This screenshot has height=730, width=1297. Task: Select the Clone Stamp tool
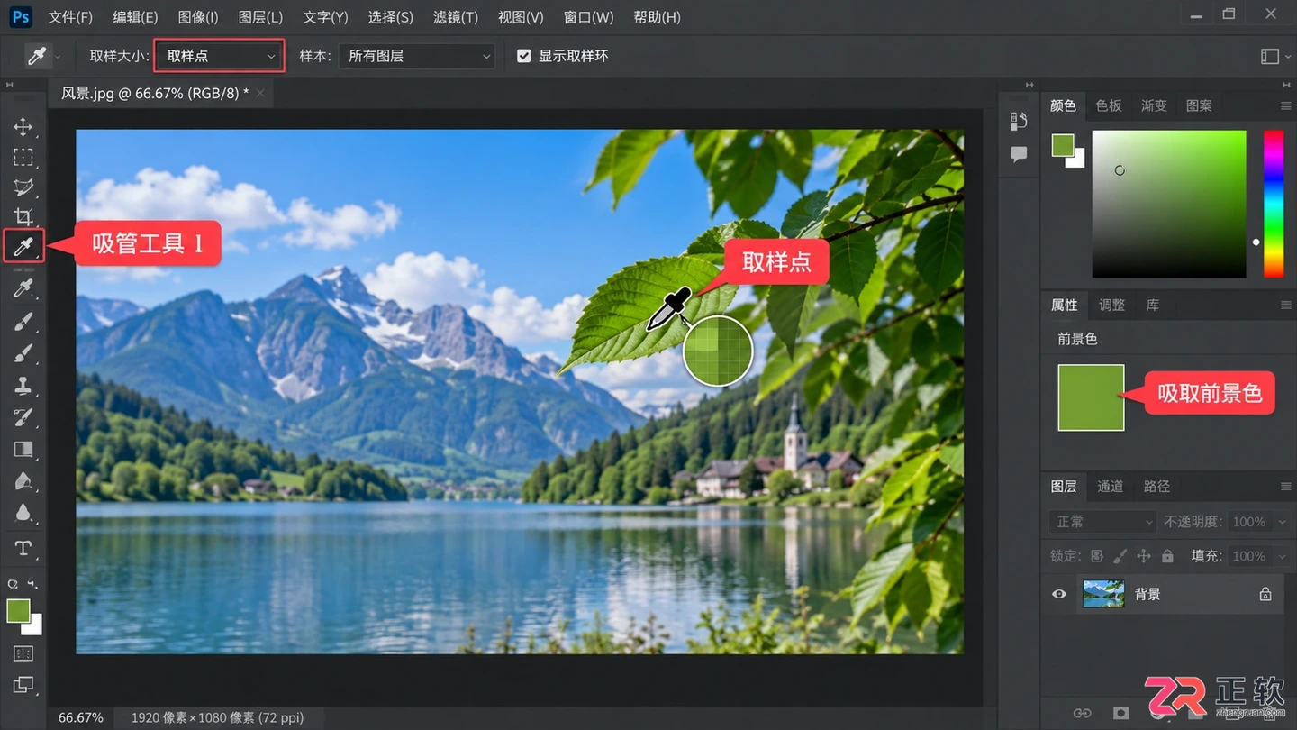23,386
